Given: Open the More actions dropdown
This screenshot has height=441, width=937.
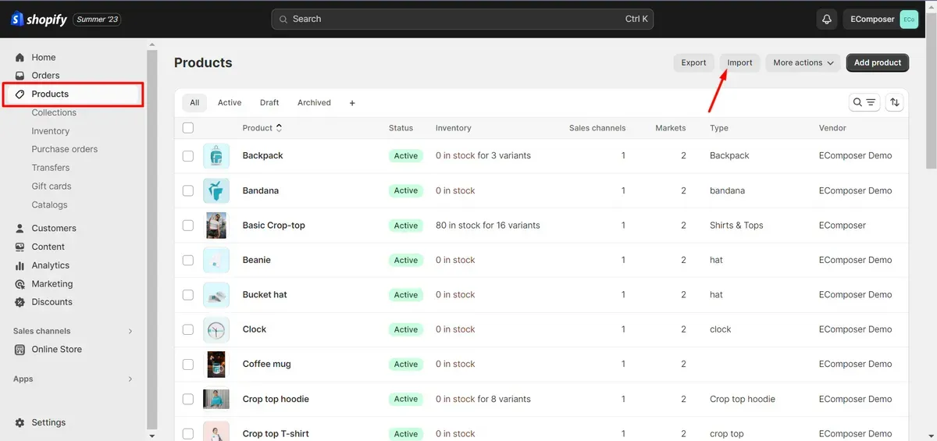Looking at the screenshot, I should pyautogui.click(x=803, y=62).
